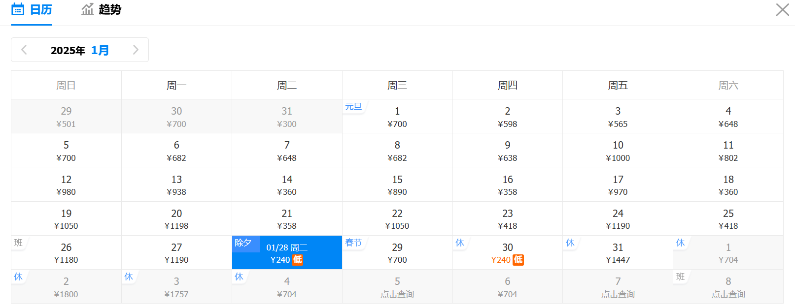This screenshot has height=308, width=795.
Task: Select January 2 priced ¥598
Action: 508,117
